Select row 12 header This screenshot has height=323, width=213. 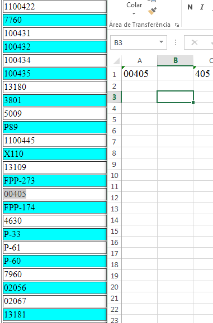tap(115, 197)
